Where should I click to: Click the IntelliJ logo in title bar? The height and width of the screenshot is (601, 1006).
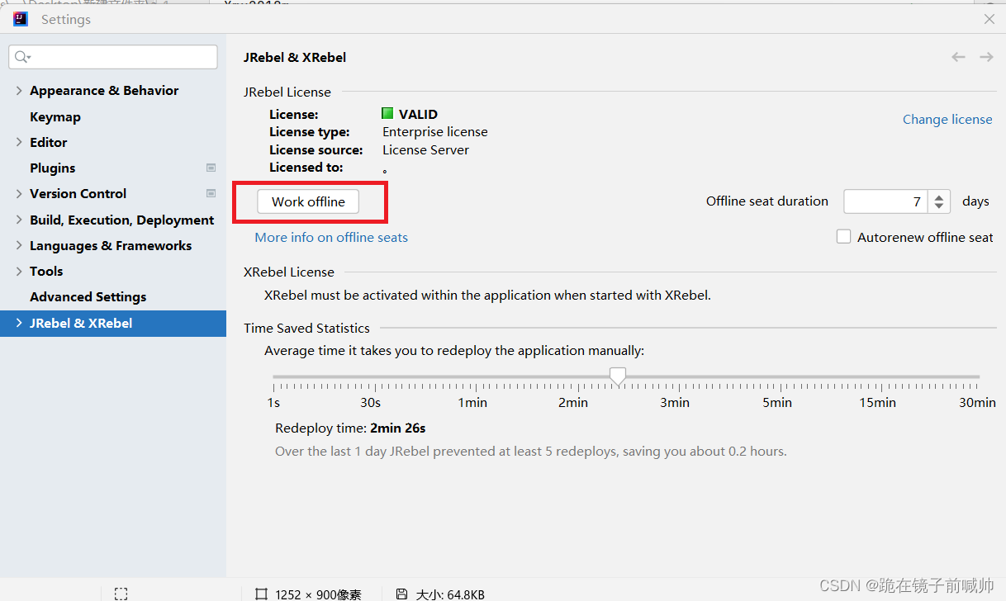coord(21,19)
